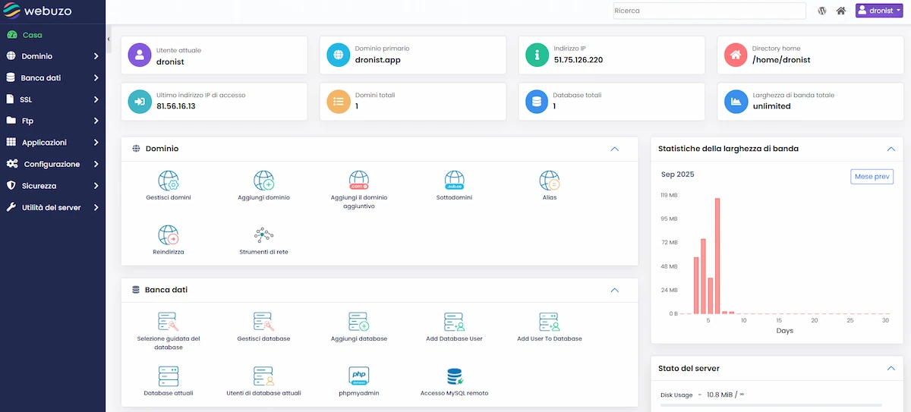Open the Gestisci domini icon
The height and width of the screenshot is (412, 911).
tap(168, 181)
